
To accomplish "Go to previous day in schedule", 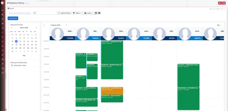I will pyautogui.click(x=44, y=25).
